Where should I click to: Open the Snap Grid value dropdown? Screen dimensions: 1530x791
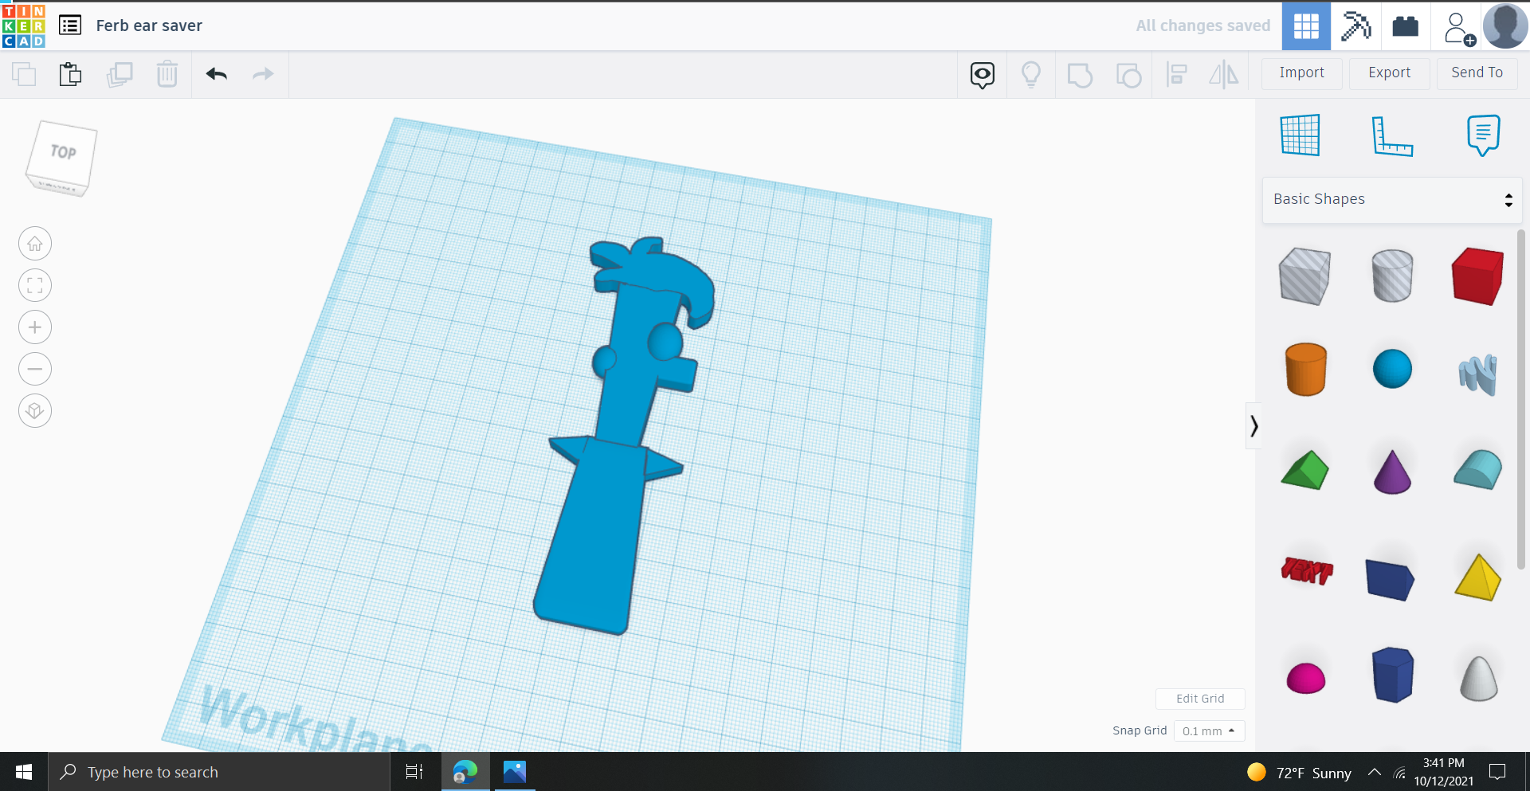click(1209, 730)
